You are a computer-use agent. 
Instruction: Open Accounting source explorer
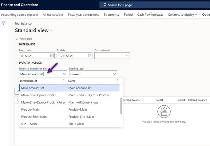(x=20, y=15)
